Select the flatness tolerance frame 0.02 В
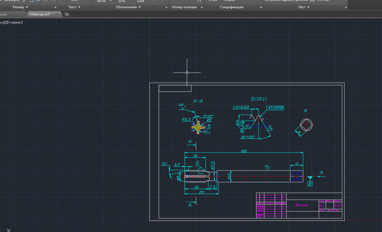 point(275,108)
